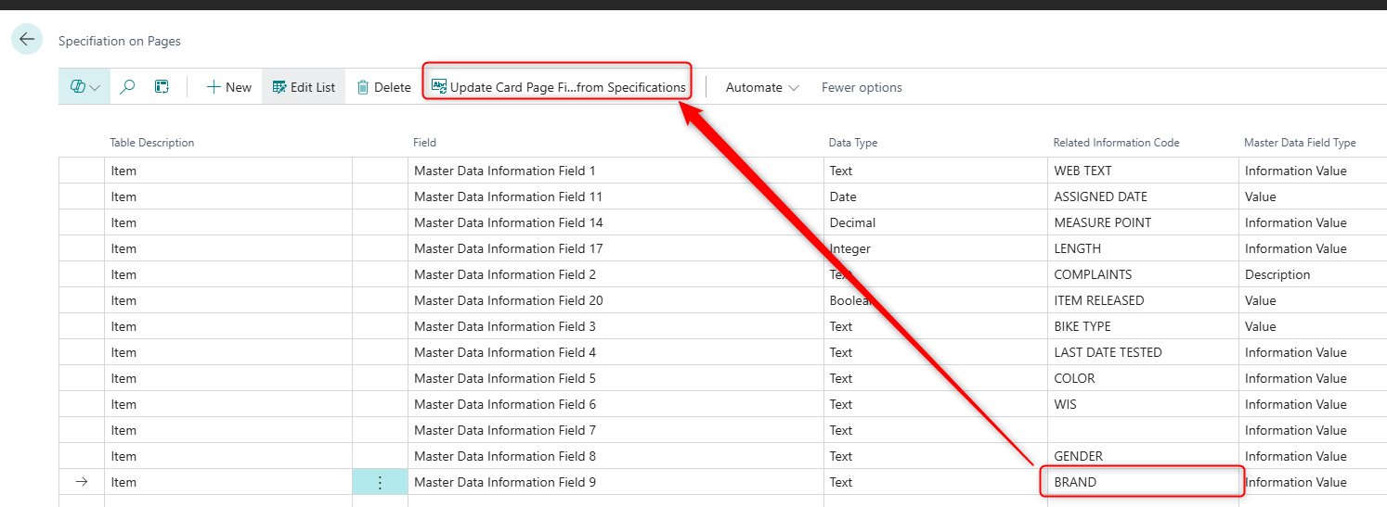This screenshot has width=1387, height=507.
Task: Sort by the Table Description column header
Action: click(x=152, y=143)
